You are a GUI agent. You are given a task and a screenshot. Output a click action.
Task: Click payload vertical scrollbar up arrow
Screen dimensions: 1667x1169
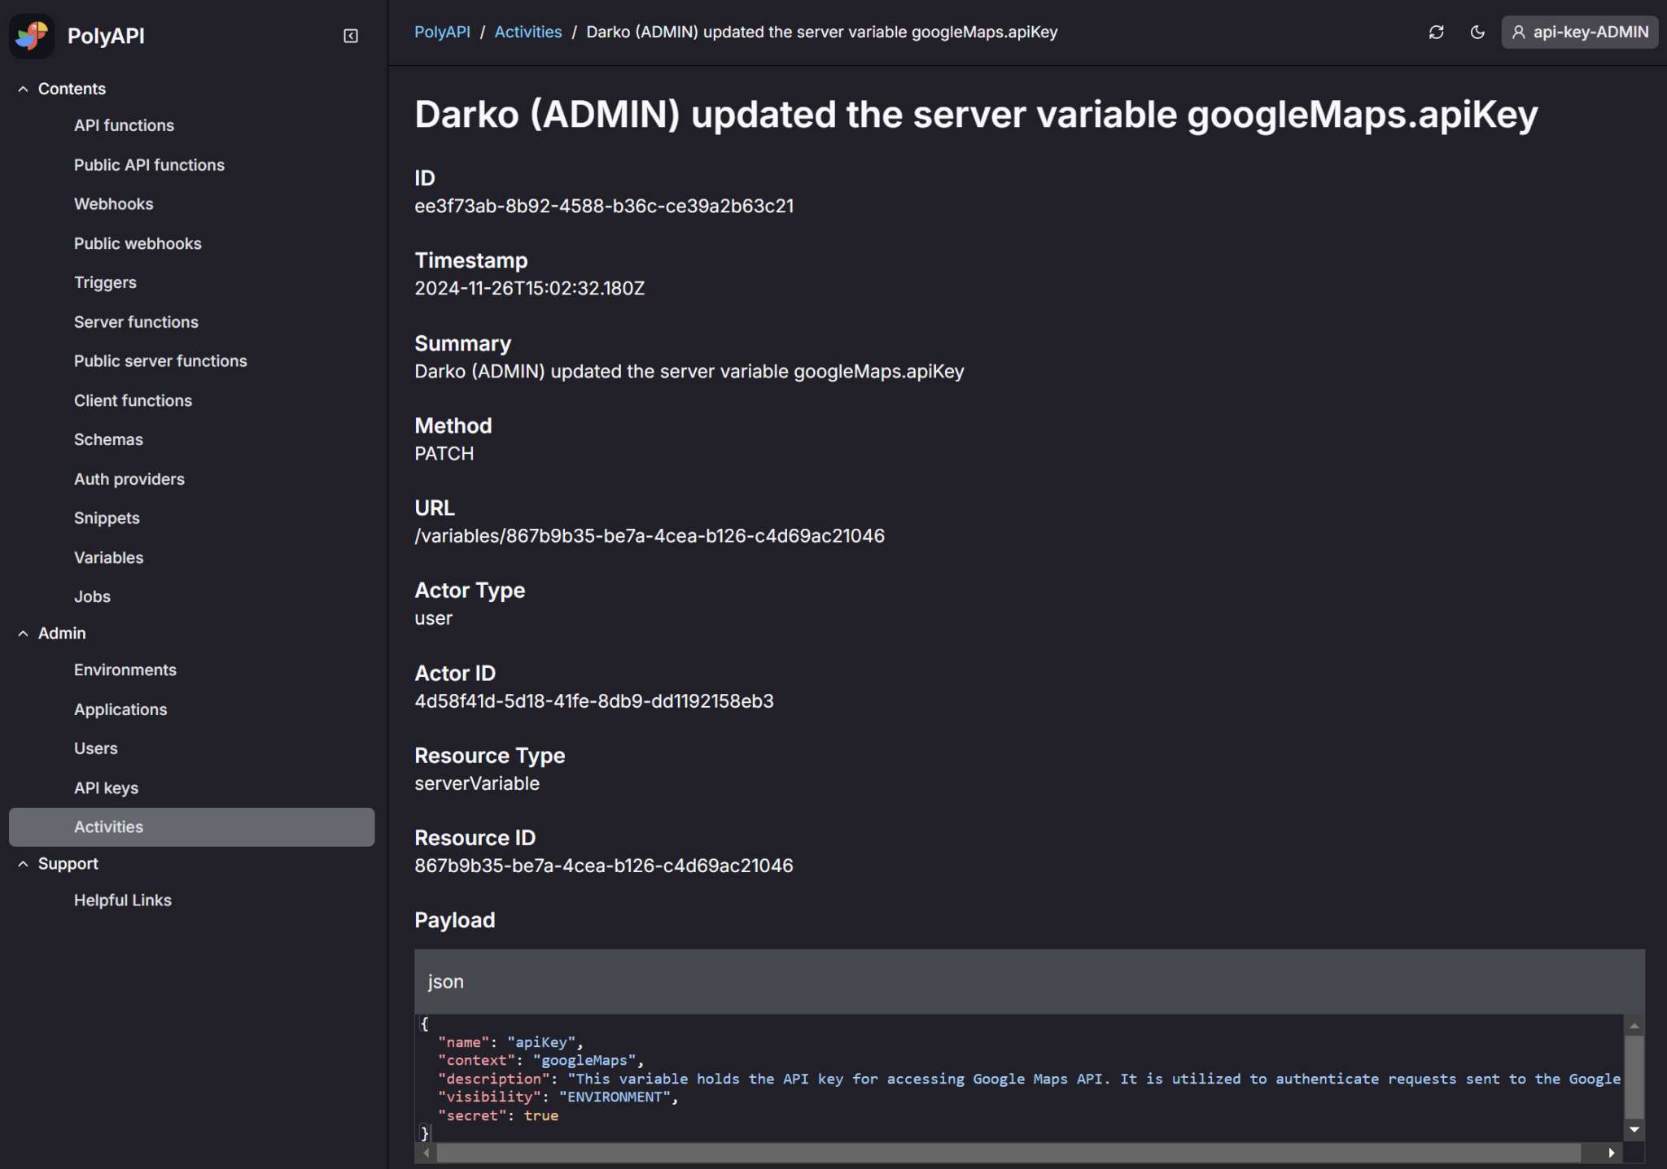click(x=1634, y=1025)
